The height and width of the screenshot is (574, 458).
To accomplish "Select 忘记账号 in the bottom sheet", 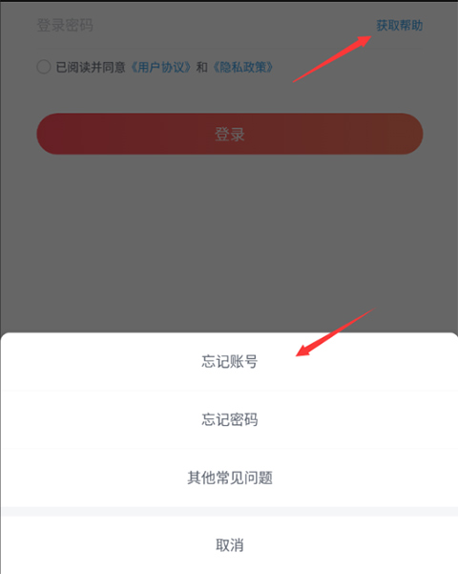I will point(229,362).
